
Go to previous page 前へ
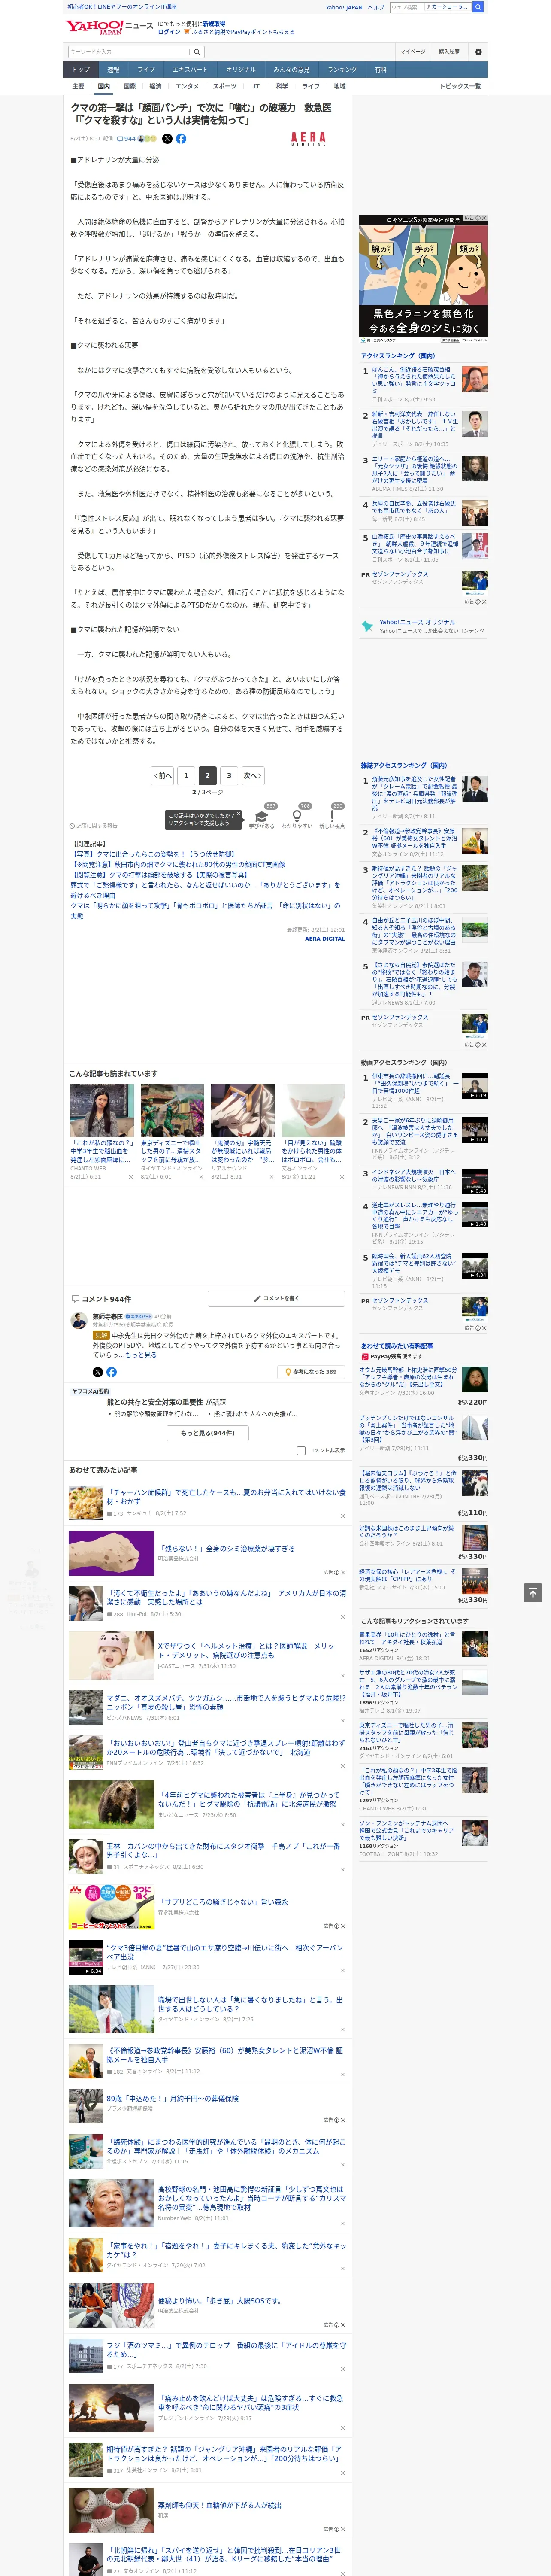coord(162,775)
